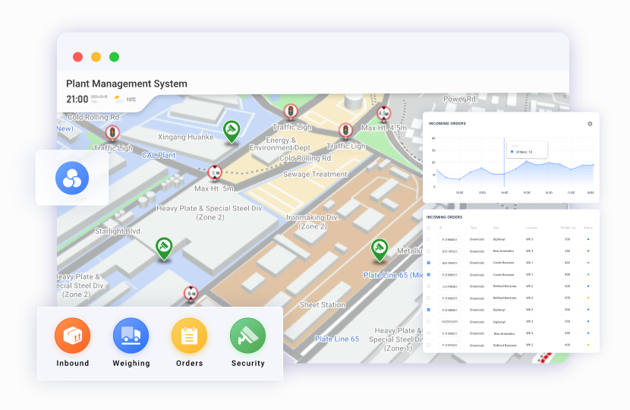Viewport: 630px width, 410px height.
Task: Check the last order row checkbox
Action: coord(429,345)
